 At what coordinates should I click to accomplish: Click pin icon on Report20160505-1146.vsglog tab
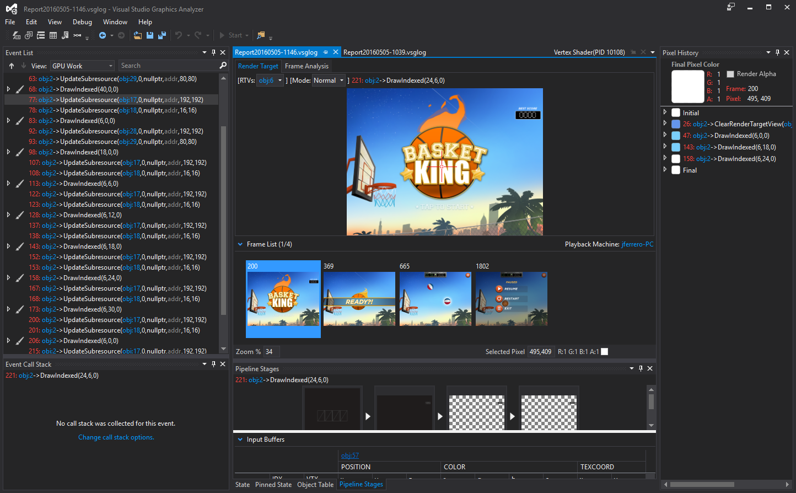pos(325,52)
